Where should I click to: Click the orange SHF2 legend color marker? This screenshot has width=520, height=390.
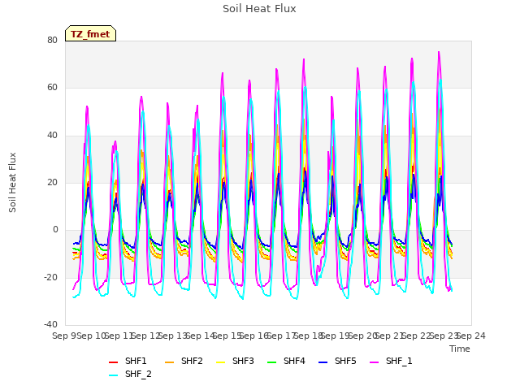(170, 362)
